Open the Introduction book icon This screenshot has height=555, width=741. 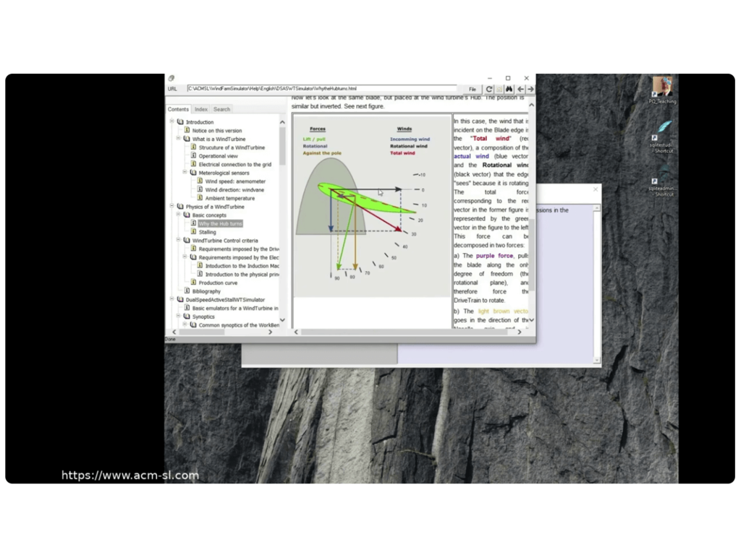[x=180, y=121]
